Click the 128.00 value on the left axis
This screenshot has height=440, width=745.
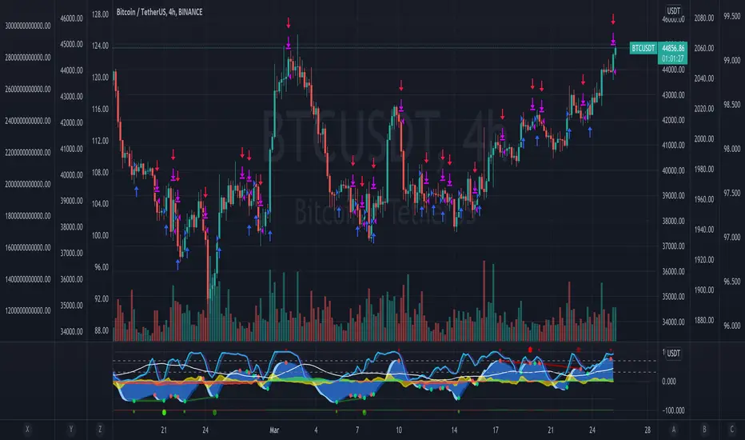click(100, 14)
